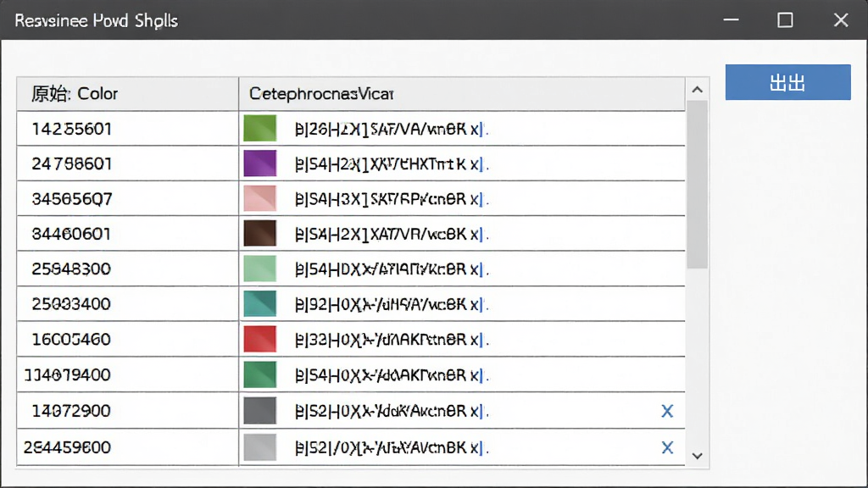Close the Resvsinee Povd Shplls window
Viewport: 868px width, 488px height.
pyautogui.click(x=841, y=20)
